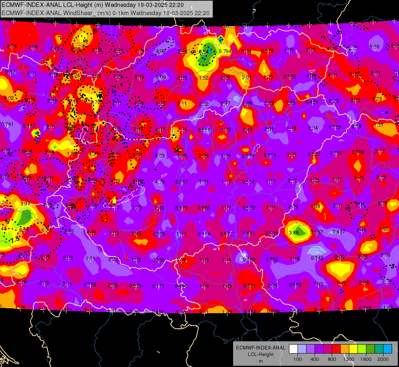Click the shear value 0.397
399x367 pixels.
(x=317, y=232)
